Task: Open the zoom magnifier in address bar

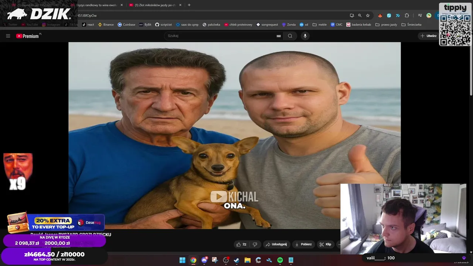Action: (360, 16)
